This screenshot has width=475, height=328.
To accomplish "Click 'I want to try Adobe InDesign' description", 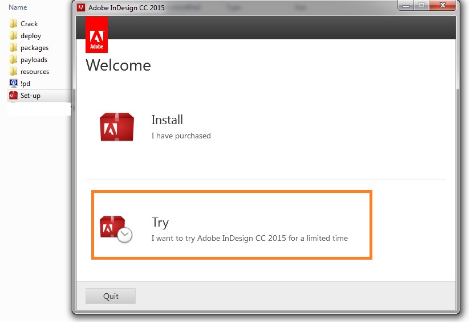I will tap(250, 238).
